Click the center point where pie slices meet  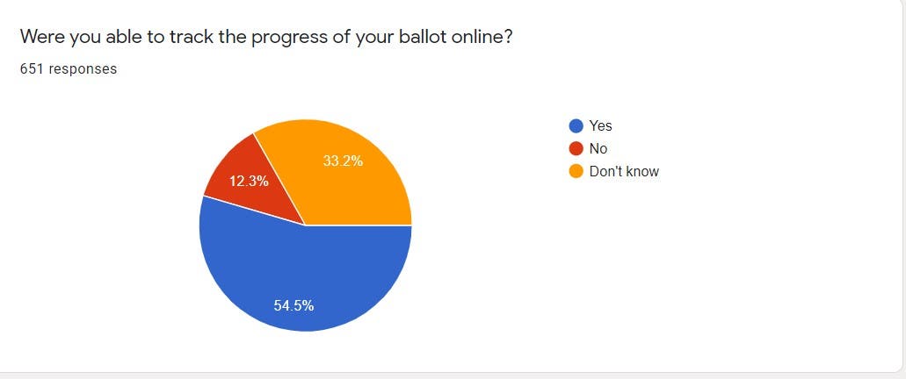coord(305,225)
